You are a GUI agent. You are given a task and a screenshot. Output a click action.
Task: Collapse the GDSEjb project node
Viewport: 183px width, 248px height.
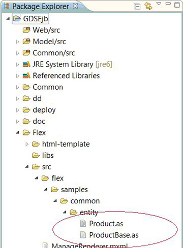pyautogui.click(x=8, y=19)
